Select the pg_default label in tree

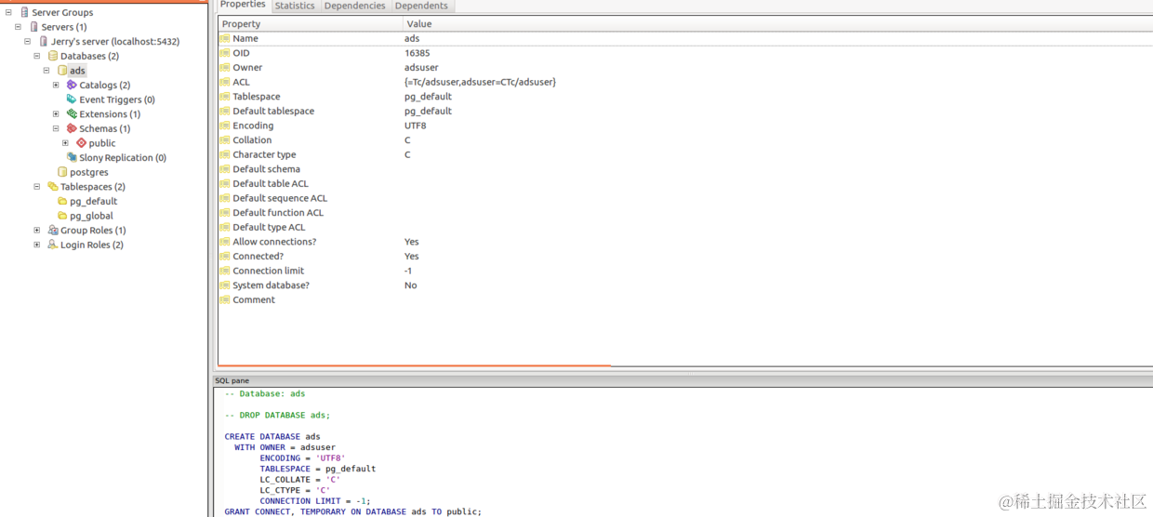94,202
